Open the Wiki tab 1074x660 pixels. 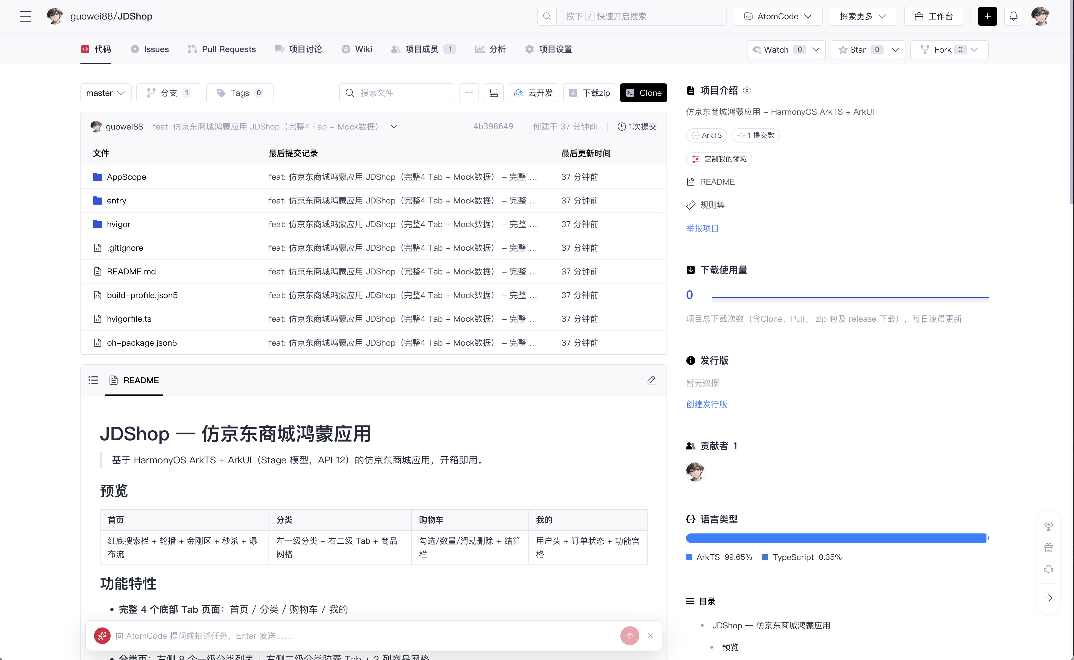tap(357, 49)
